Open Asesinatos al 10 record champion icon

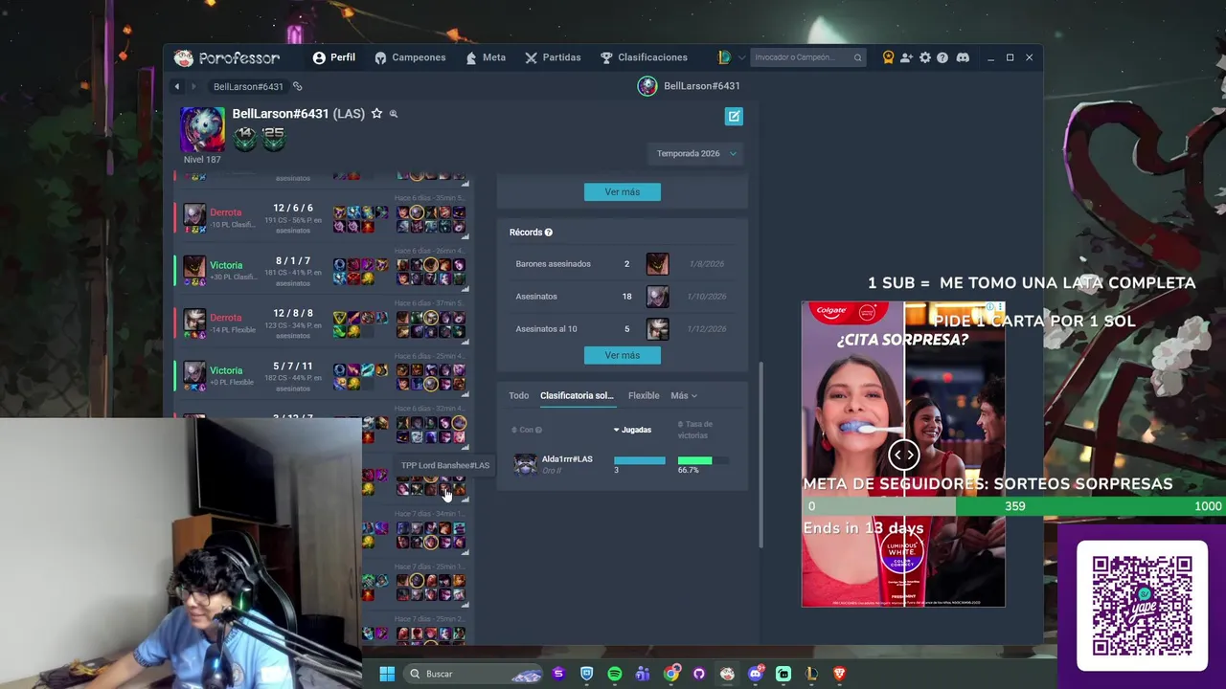coord(657,329)
